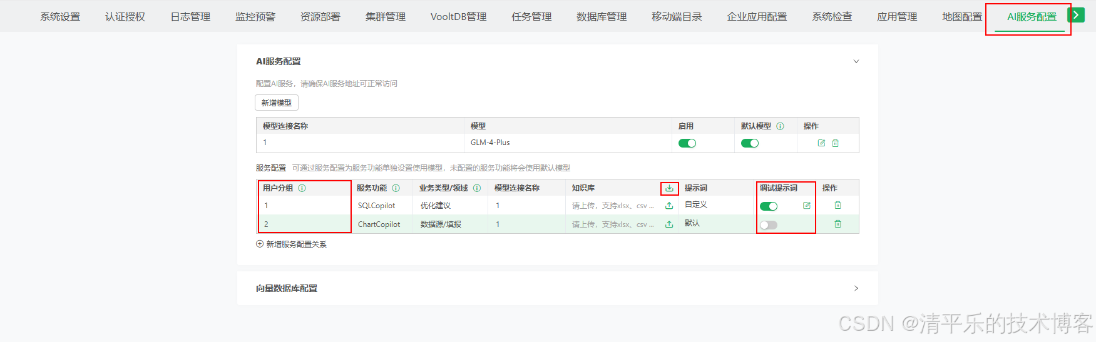
Task: Show info tooltip for 用户分组
Action: [x=302, y=188]
